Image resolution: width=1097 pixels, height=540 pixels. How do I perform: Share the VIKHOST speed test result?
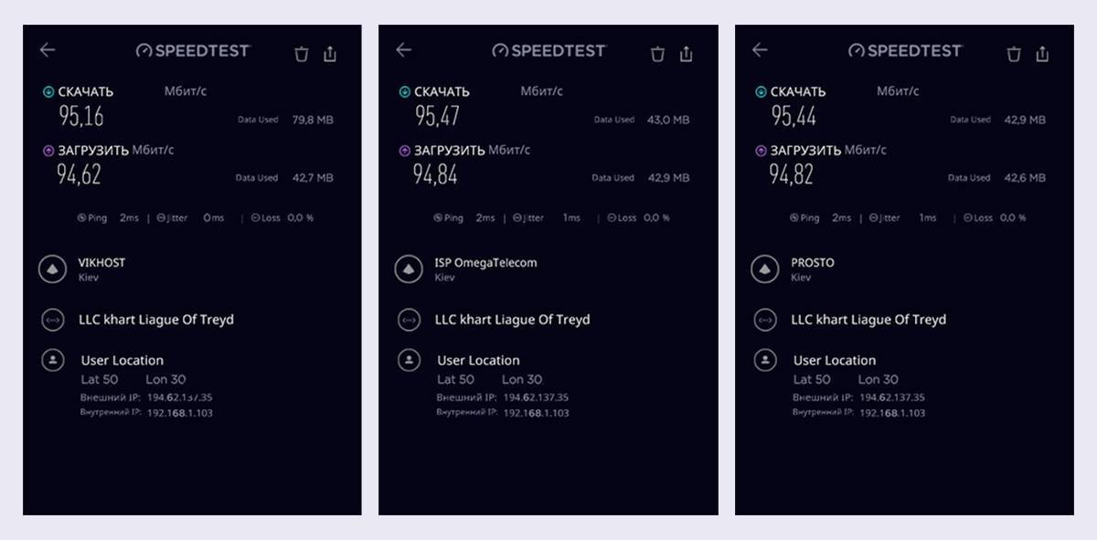point(330,55)
